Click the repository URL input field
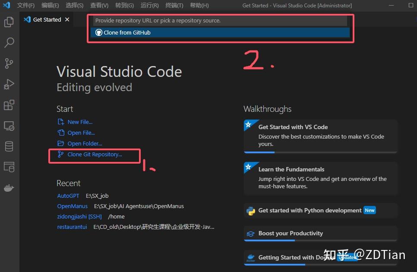This screenshot has height=272, width=417. pos(220,20)
